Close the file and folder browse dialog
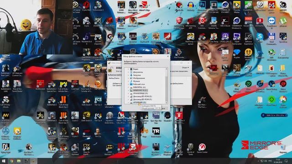The image size is (292, 164). coord(168,56)
